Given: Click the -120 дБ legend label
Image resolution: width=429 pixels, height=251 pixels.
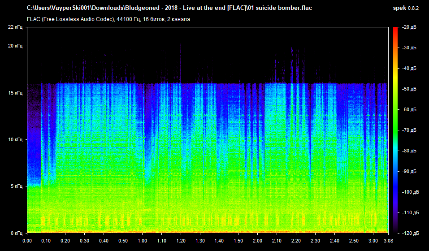Looking at the screenshot, I should pos(410,233).
